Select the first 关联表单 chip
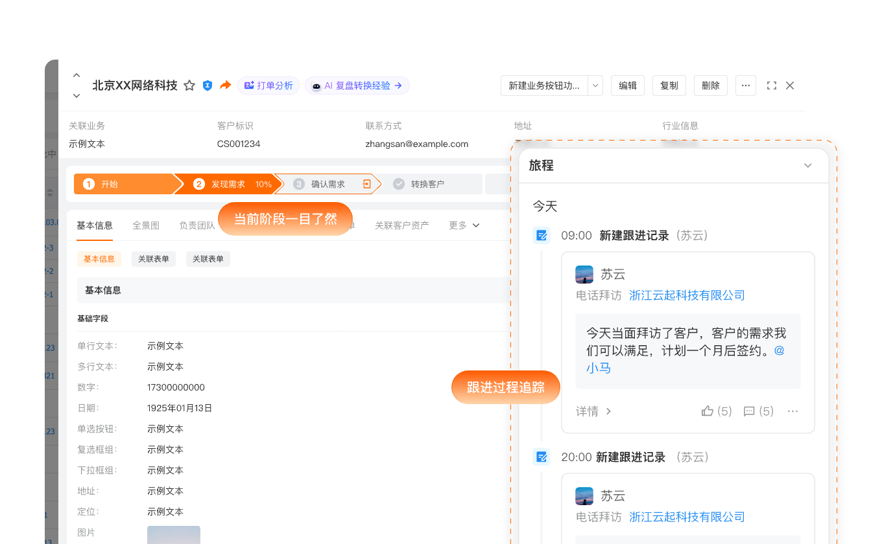This screenshot has width=882, height=544. pyautogui.click(x=154, y=259)
